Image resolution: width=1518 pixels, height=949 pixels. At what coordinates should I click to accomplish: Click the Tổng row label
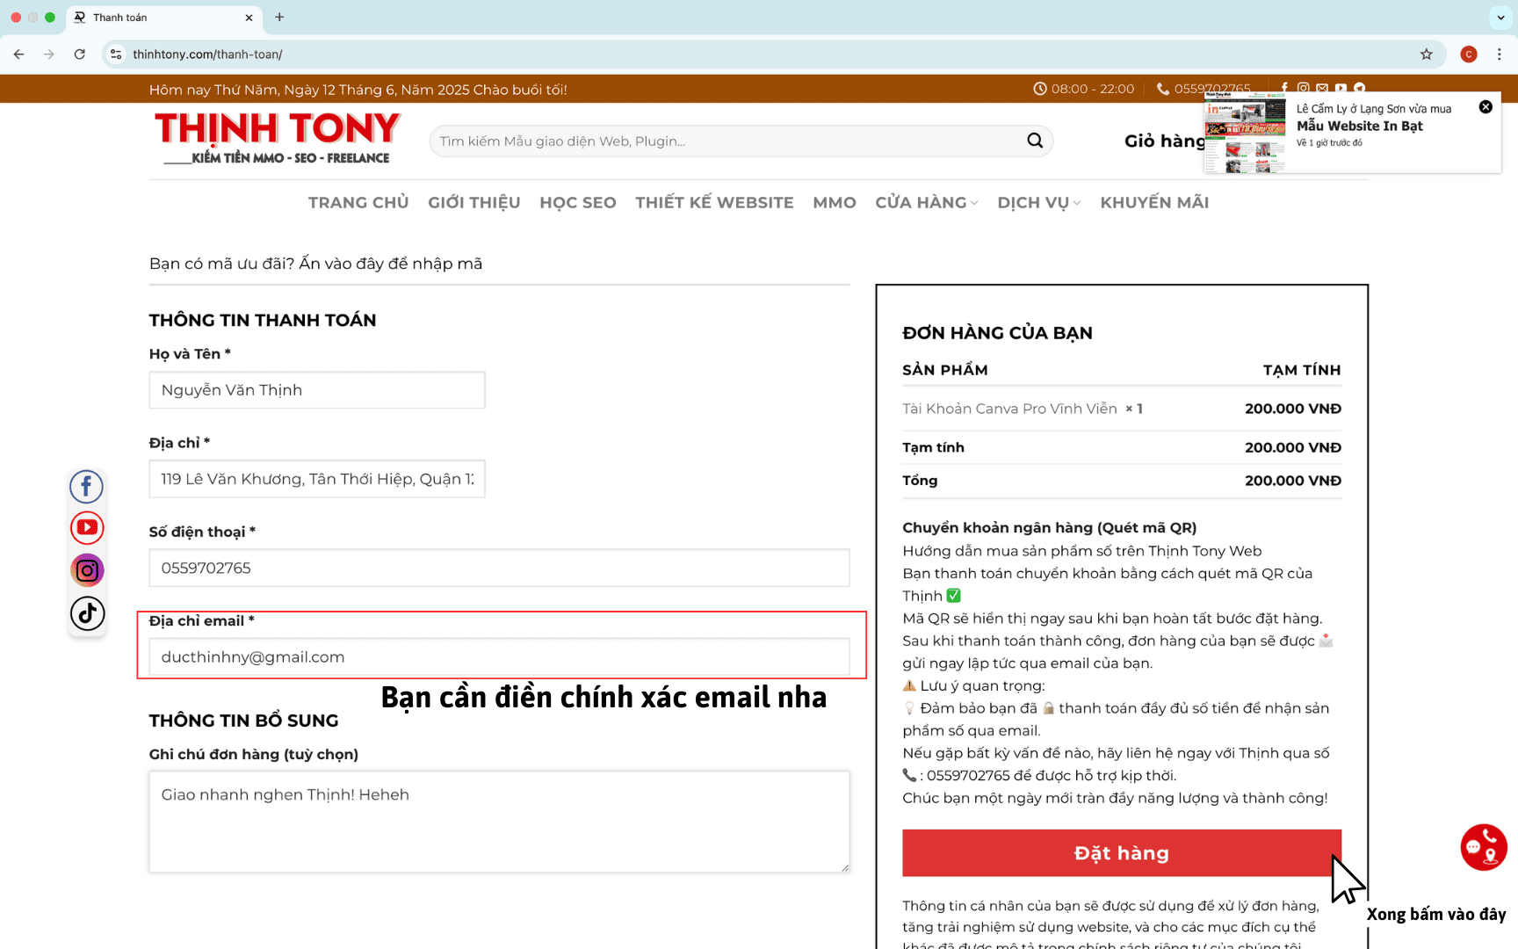click(x=920, y=481)
